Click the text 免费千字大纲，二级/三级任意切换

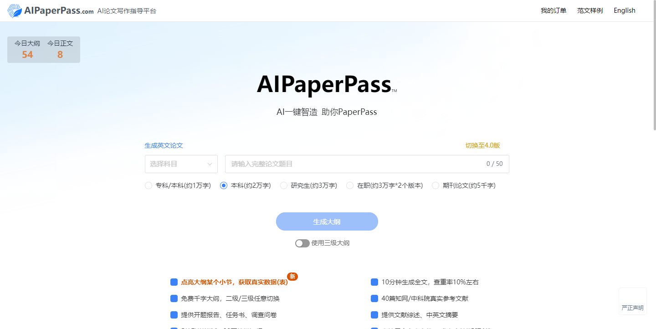(230, 298)
